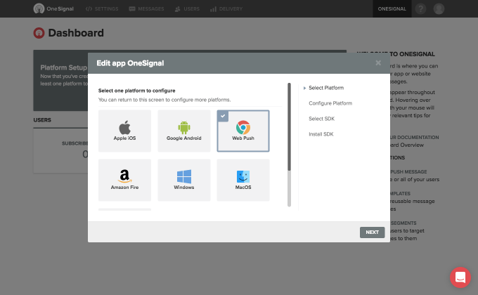Click the Select Platform arrow indicator
This screenshot has height=295, width=478.
coord(304,88)
